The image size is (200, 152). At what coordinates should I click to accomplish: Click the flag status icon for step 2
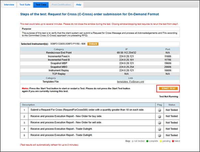coord(160,116)
